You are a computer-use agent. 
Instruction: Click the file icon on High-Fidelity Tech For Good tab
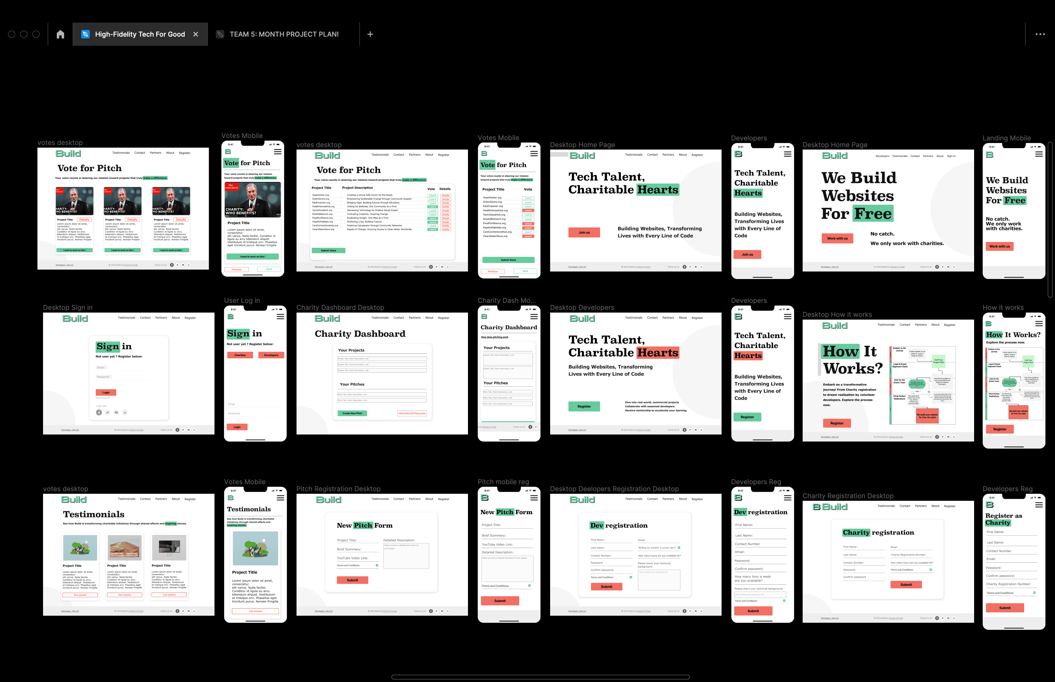click(x=85, y=34)
